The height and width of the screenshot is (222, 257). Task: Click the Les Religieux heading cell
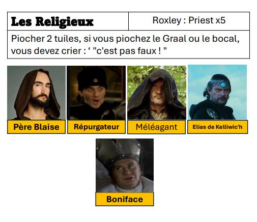[x=68, y=21]
